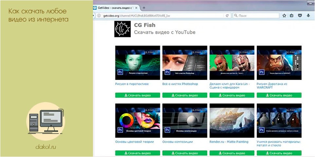This screenshot has width=315, height=157.
Task: Click the page reload icon
Action: point(227,16)
